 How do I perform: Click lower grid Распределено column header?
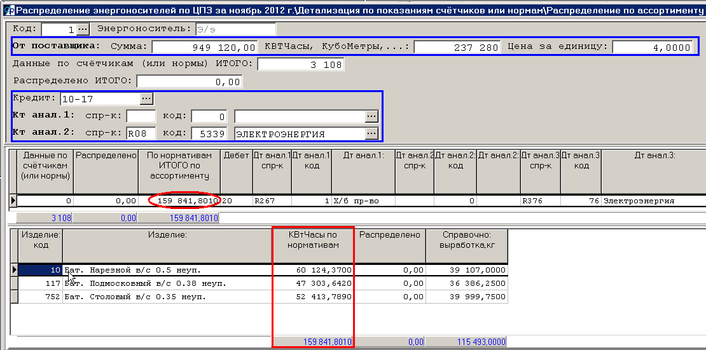390,246
